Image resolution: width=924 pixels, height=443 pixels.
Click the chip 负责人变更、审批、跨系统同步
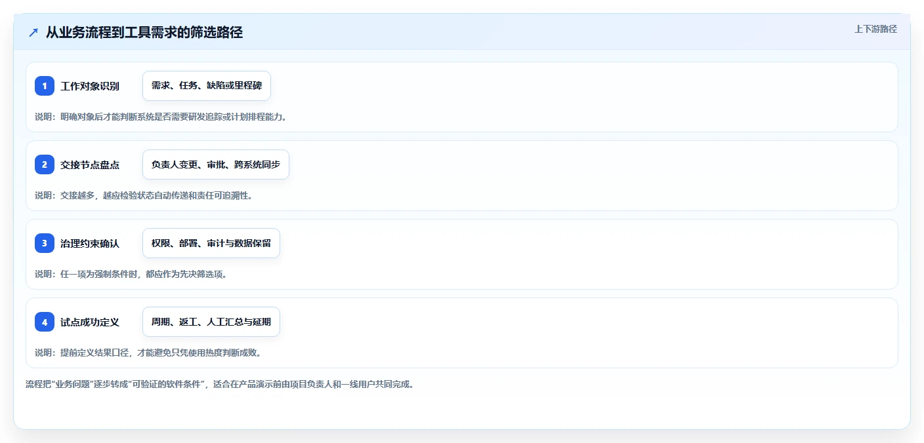point(216,164)
